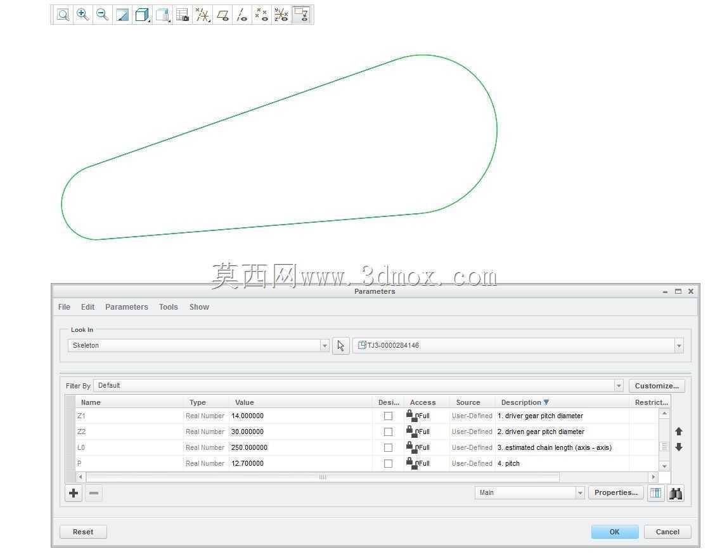Click horizontal scrollbar right arrow
Screen dimensions: 708x554
pos(653,477)
